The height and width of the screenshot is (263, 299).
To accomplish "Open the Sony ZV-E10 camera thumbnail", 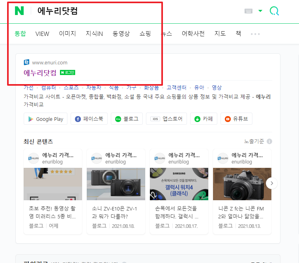I will (x=116, y=184).
